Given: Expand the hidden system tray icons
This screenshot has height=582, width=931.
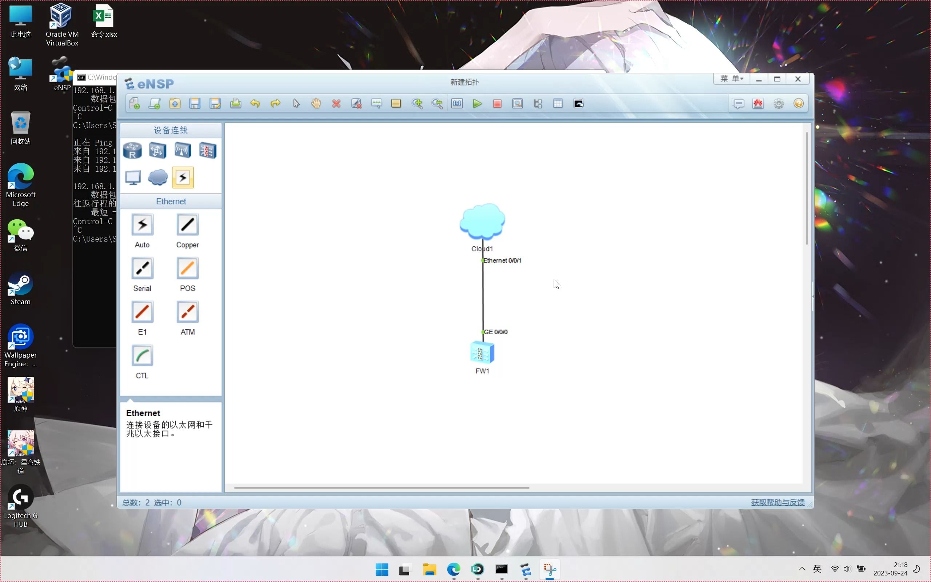Looking at the screenshot, I should (802, 569).
